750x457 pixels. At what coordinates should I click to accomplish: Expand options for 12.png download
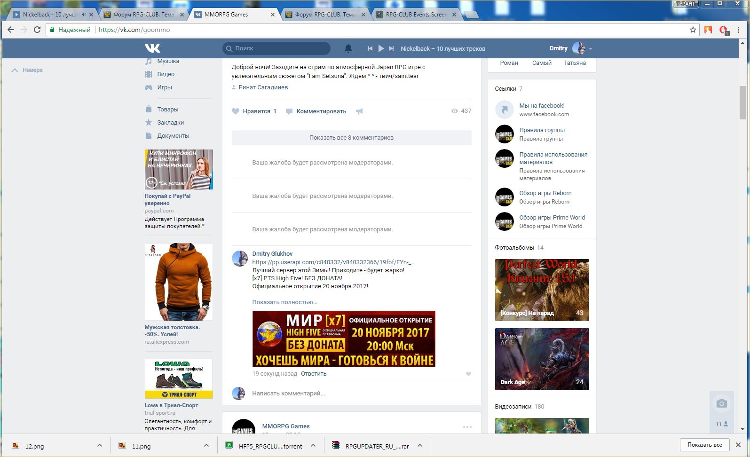click(99, 446)
